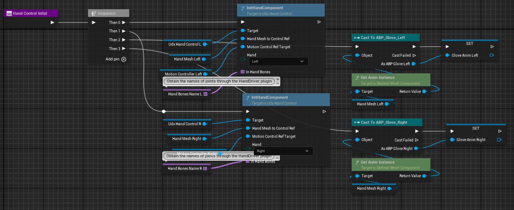Click the Hand Bones Name L array pin
The height and width of the screenshot is (210, 514).
point(205,94)
